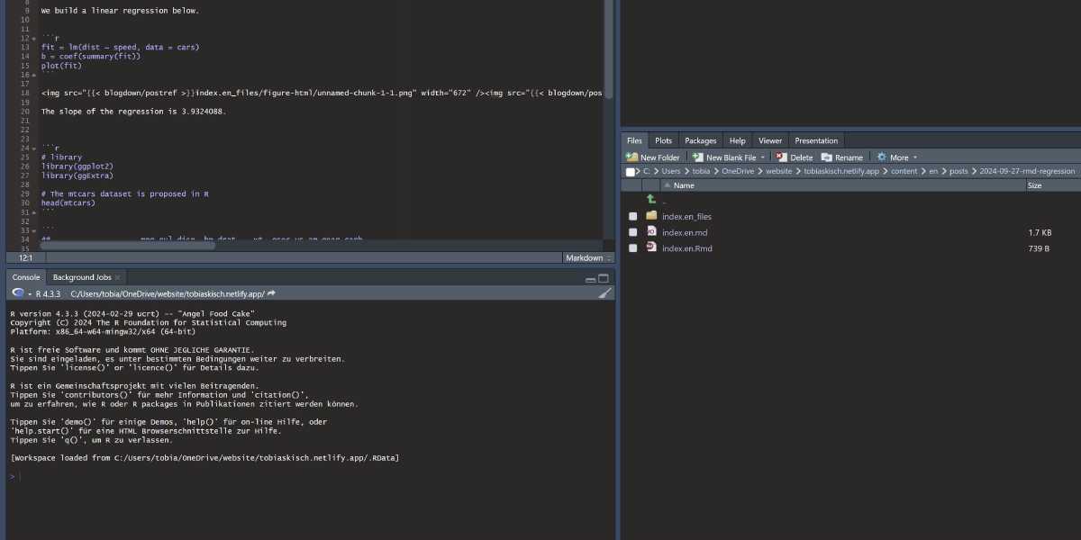1081x540 pixels.
Task: Clear console with the broom icon
Action: coord(604,293)
